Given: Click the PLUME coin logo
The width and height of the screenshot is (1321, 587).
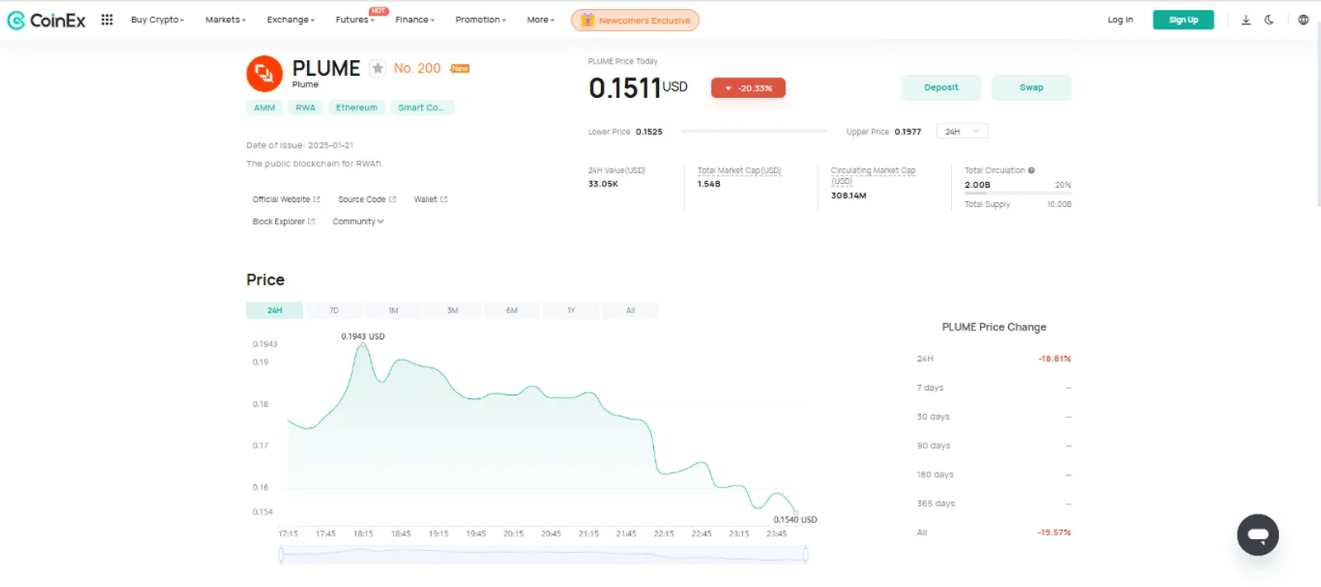Looking at the screenshot, I should (264, 74).
